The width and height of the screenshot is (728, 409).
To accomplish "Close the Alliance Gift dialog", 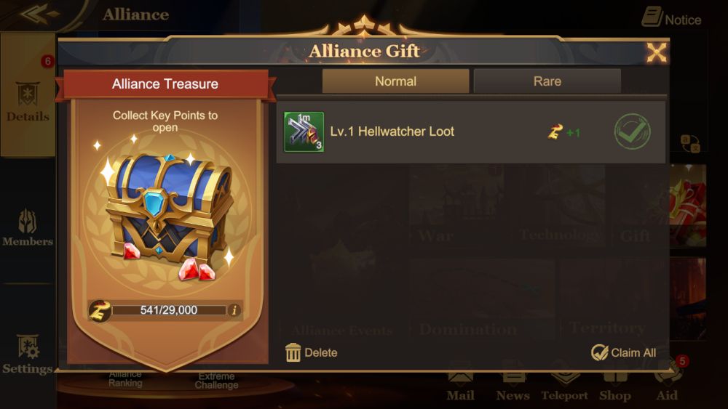I will pos(657,52).
